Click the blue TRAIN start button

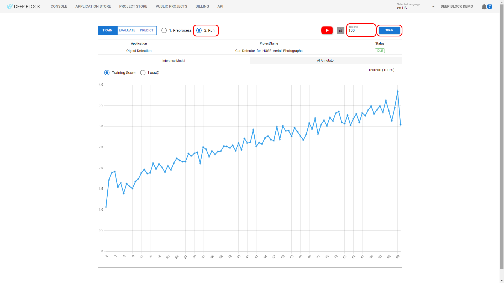pyautogui.click(x=389, y=30)
